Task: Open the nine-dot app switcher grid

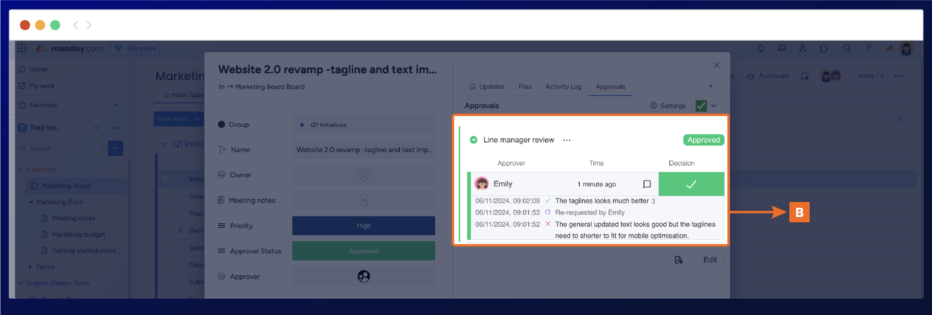Action: click(x=22, y=48)
